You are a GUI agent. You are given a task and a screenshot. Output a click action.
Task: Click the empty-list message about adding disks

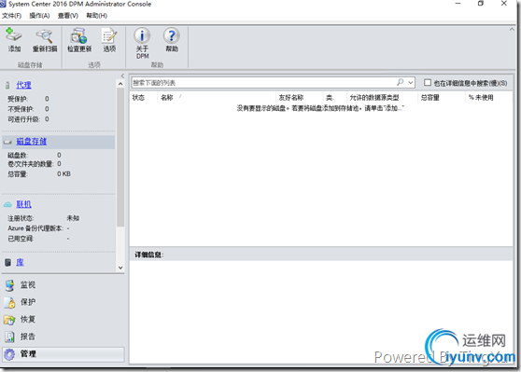pyautogui.click(x=320, y=108)
